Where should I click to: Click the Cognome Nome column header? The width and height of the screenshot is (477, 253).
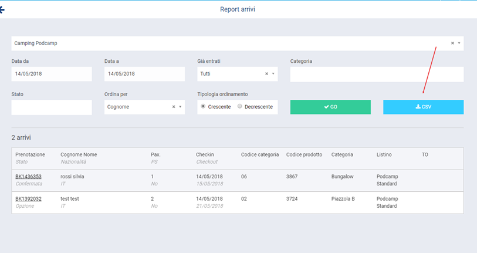(79, 154)
